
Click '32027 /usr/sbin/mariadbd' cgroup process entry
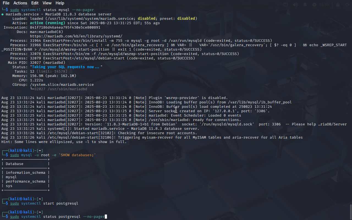61,89
